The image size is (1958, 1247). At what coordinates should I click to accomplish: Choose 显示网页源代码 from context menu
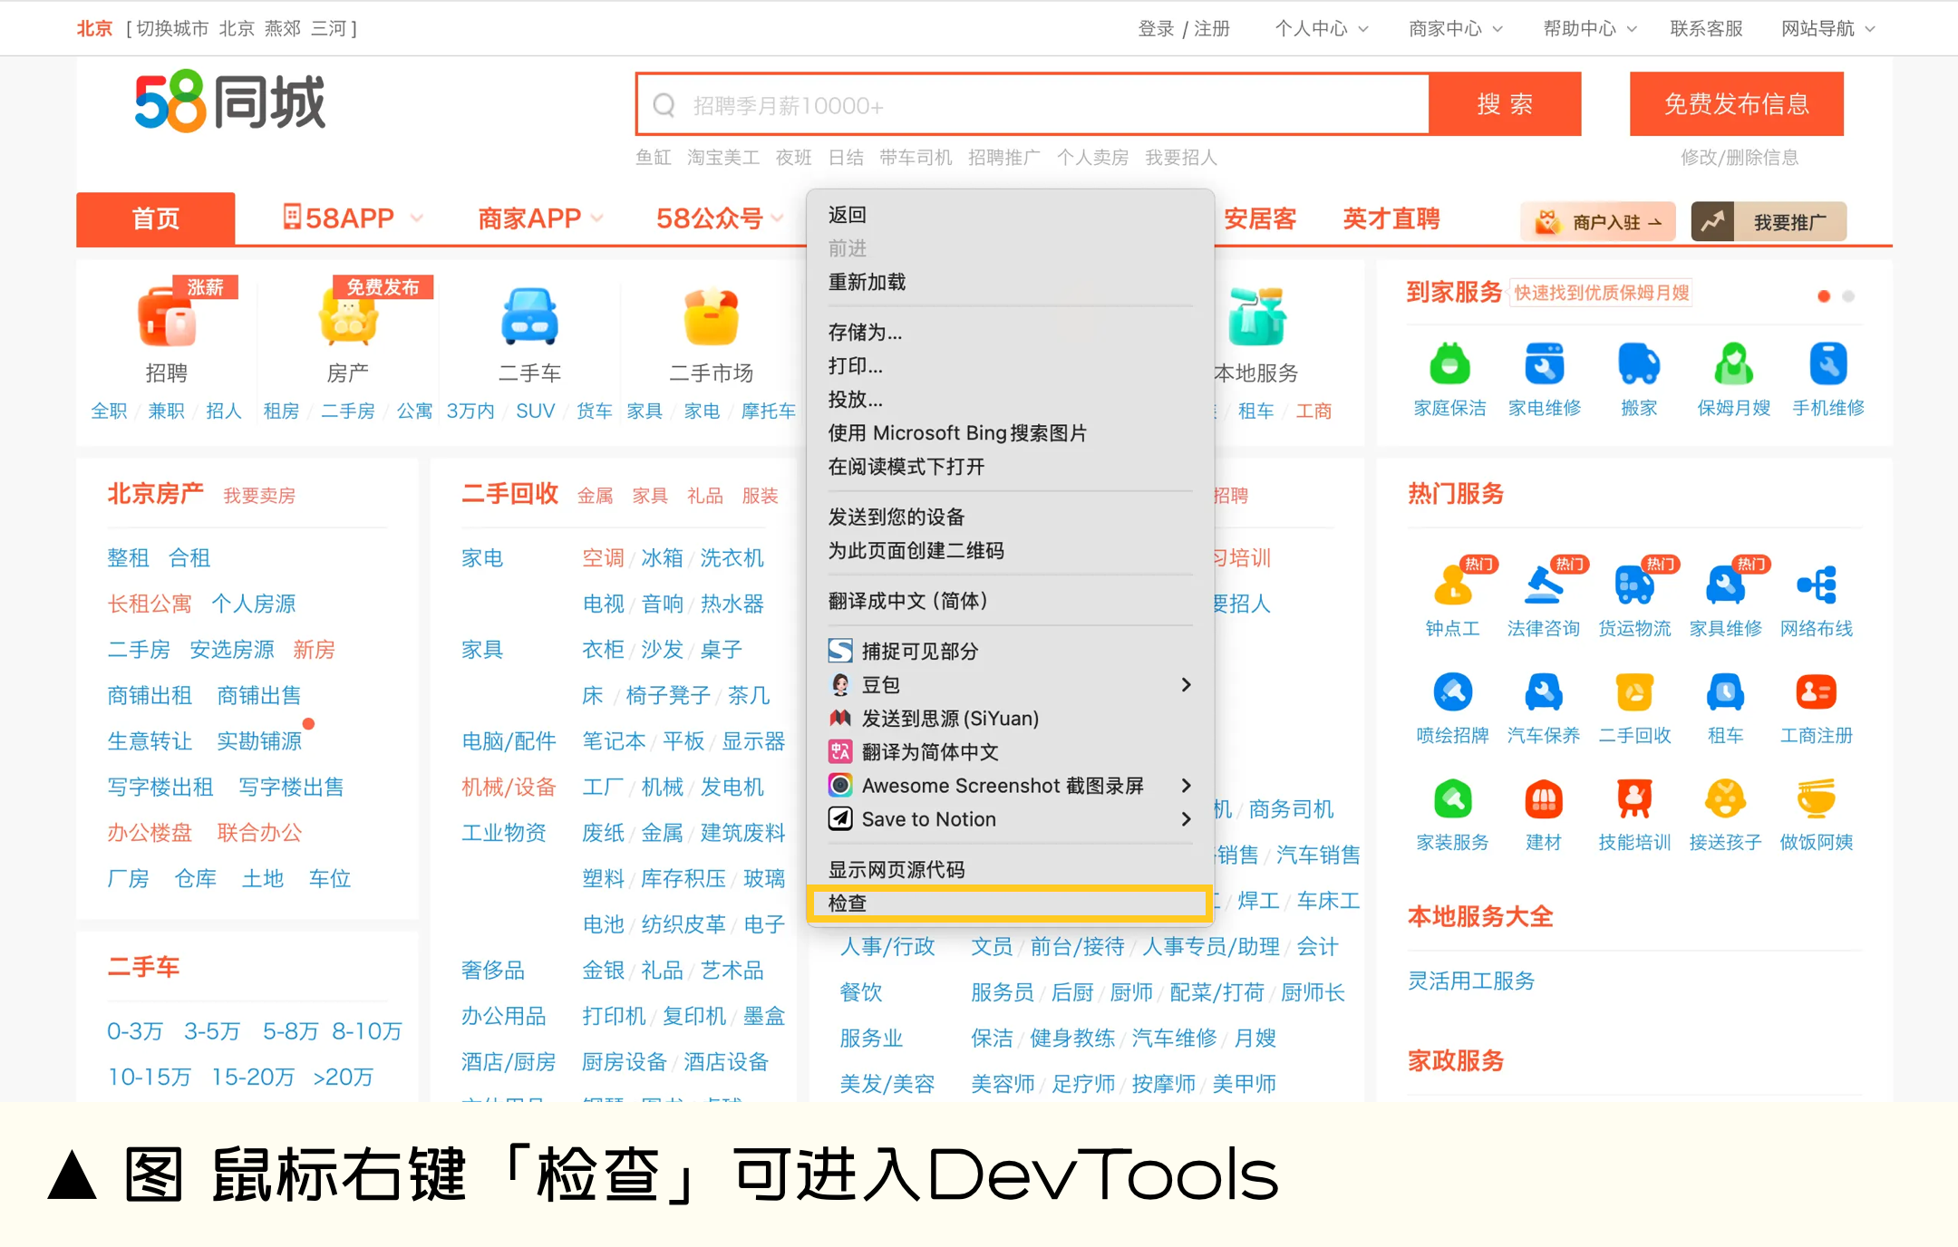897,869
